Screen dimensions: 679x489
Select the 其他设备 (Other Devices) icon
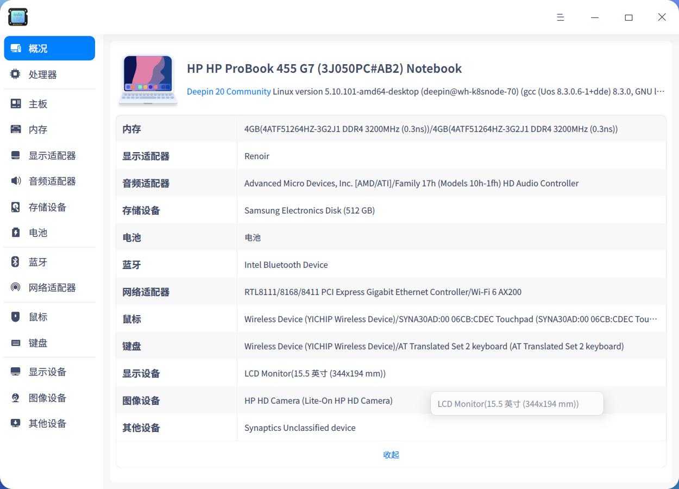point(16,423)
